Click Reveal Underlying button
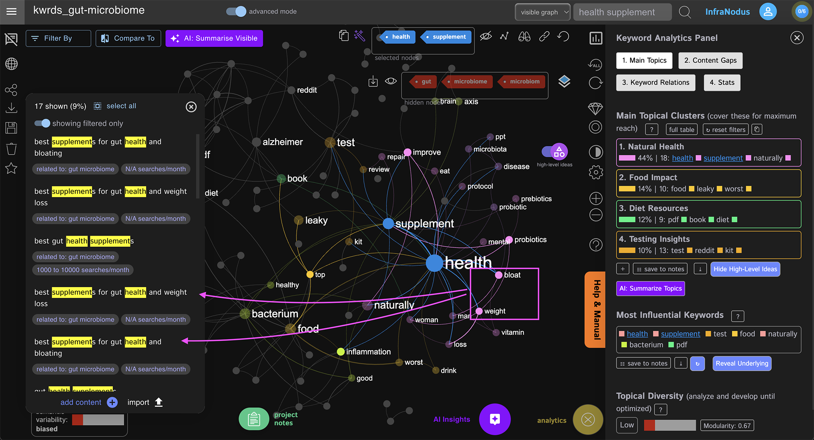Viewport: 814px width, 440px height. [x=742, y=363]
